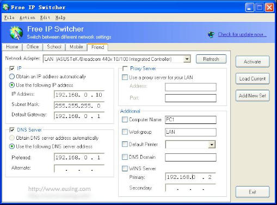Switch to the Home tab
This screenshot has height=205, width=277.
(x=12, y=47)
